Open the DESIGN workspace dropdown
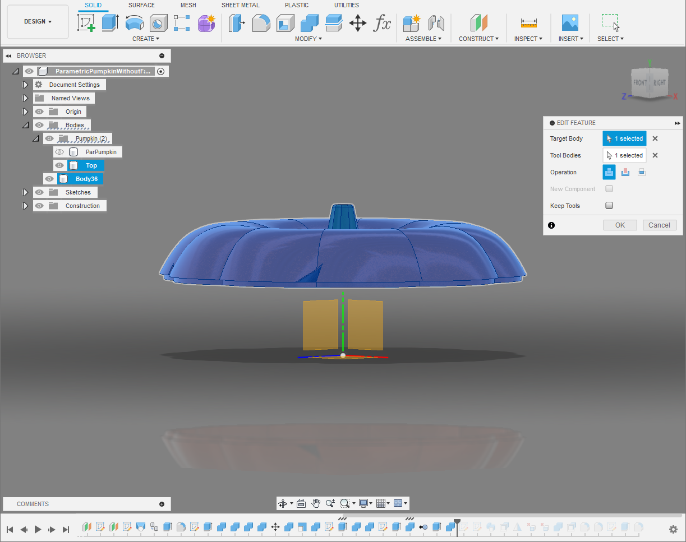 pos(38,21)
